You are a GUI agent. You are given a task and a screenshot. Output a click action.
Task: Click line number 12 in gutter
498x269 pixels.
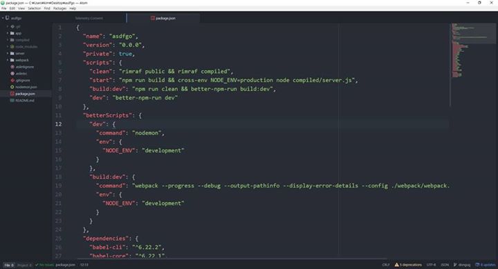tap(58, 124)
